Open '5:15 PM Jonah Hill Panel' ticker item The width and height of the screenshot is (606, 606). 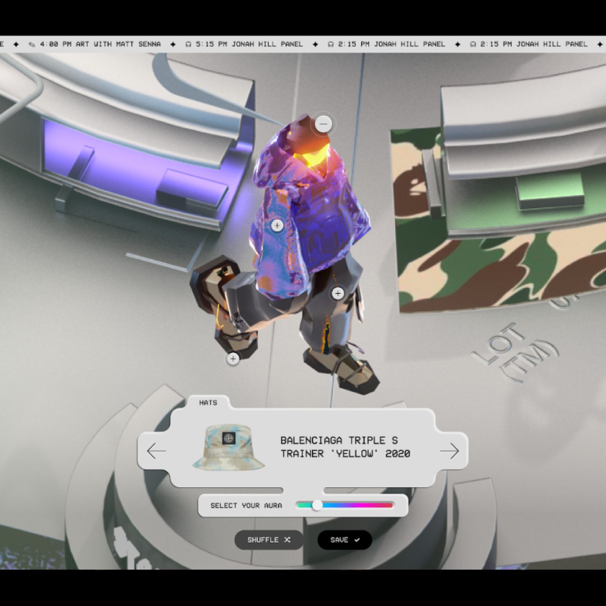[249, 44]
